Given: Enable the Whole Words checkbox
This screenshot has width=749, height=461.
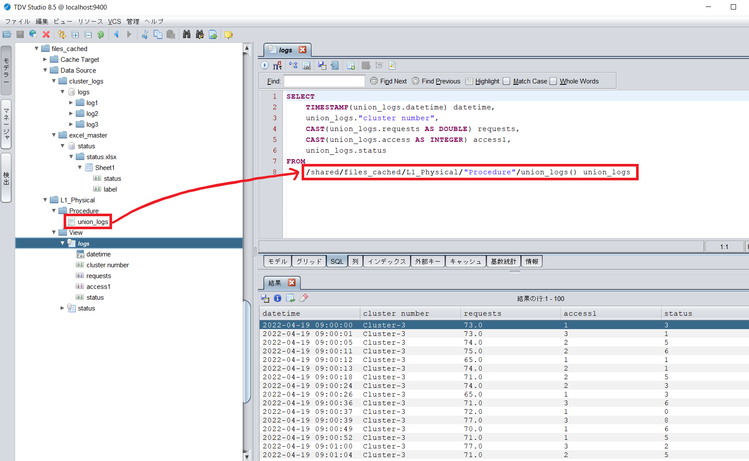Looking at the screenshot, I should click(553, 81).
